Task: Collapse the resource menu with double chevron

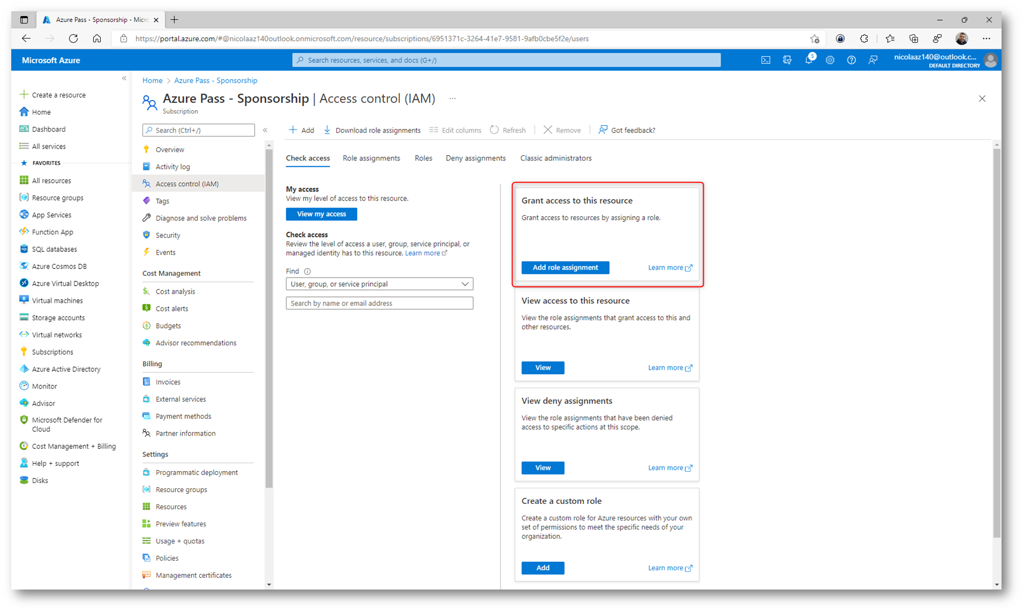Action: [265, 130]
